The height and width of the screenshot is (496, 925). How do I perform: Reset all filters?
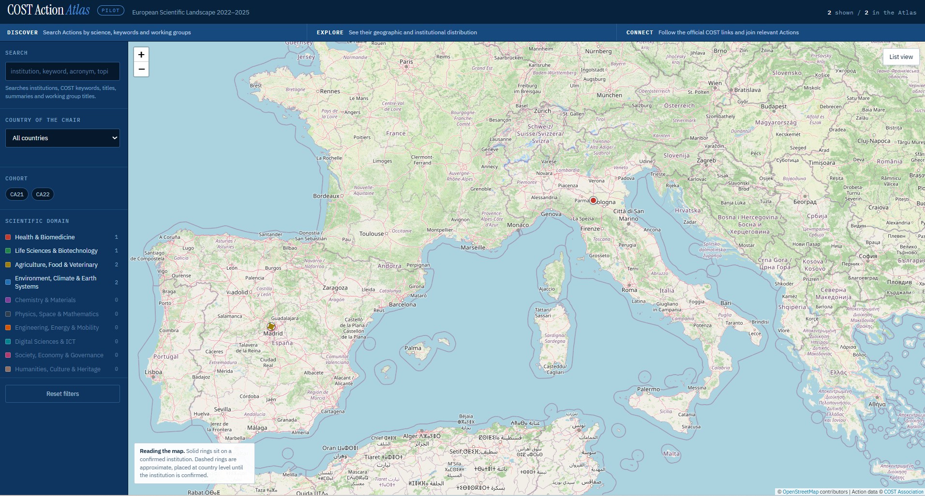click(62, 394)
